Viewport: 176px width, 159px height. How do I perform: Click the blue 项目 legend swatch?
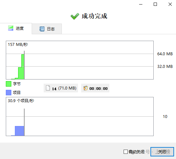pos(8,92)
